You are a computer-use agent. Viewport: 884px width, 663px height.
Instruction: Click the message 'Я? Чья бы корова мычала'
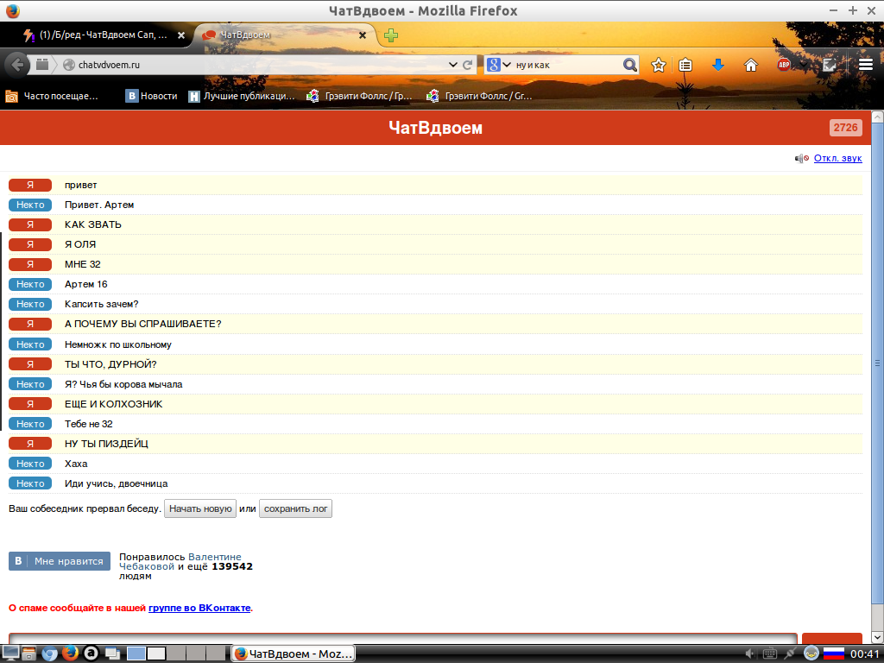tap(123, 384)
